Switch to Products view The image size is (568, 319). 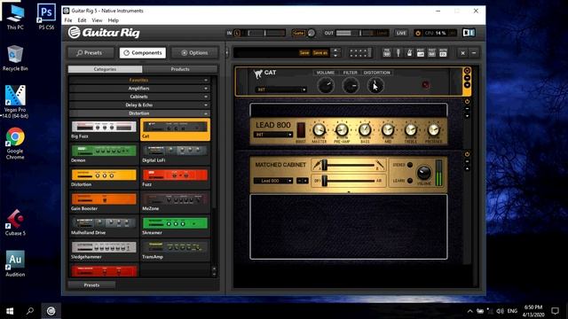[x=180, y=69]
